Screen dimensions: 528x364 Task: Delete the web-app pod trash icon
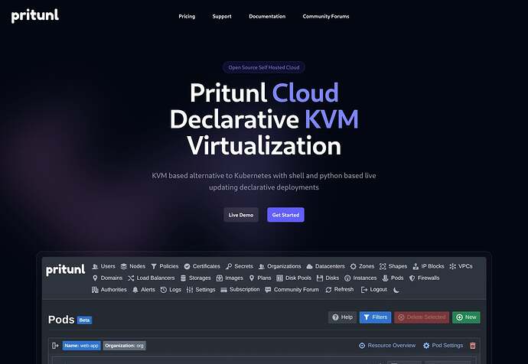pyautogui.click(x=473, y=346)
